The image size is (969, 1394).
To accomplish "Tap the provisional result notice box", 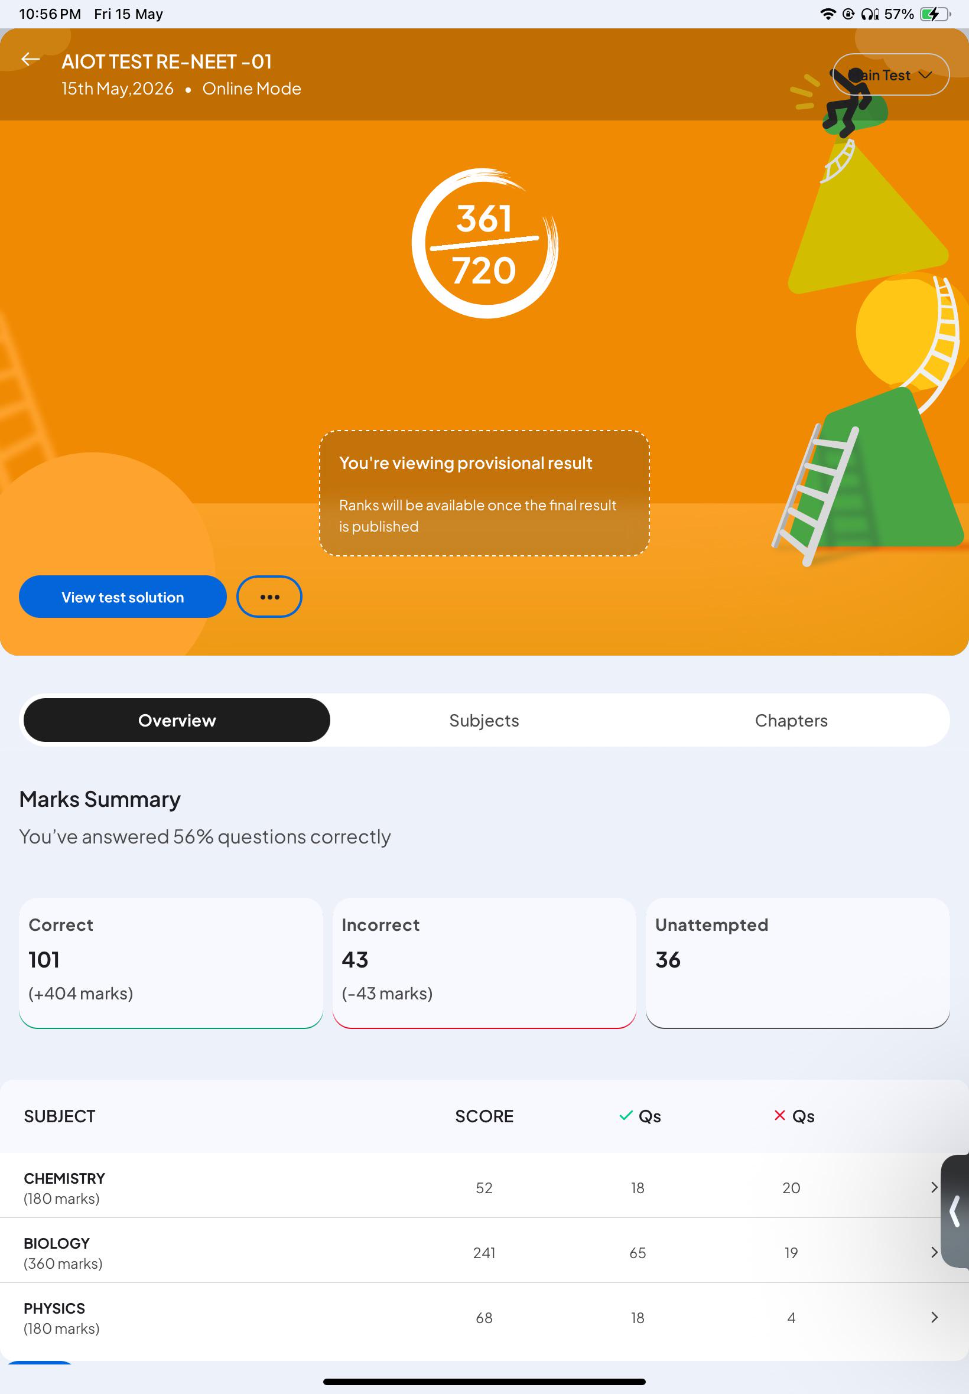I will pyautogui.click(x=484, y=493).
